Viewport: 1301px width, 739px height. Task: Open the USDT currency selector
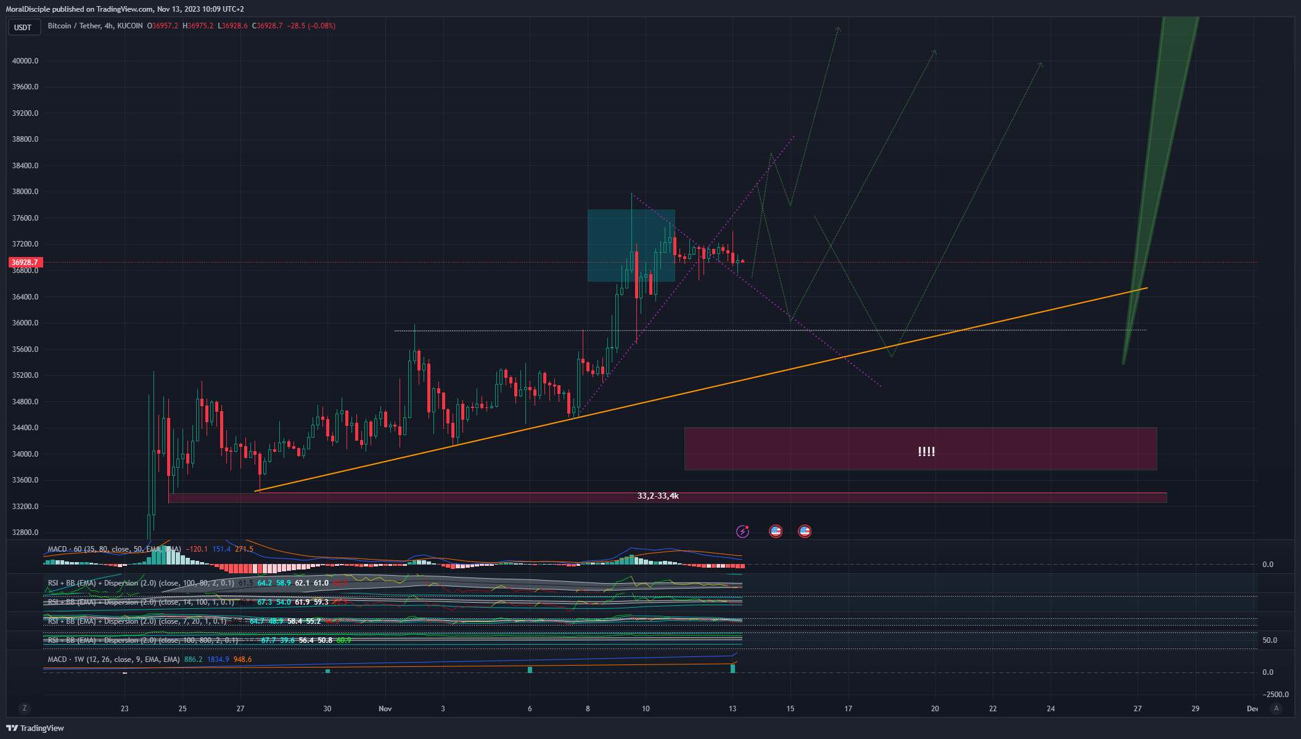click(23, 27)
